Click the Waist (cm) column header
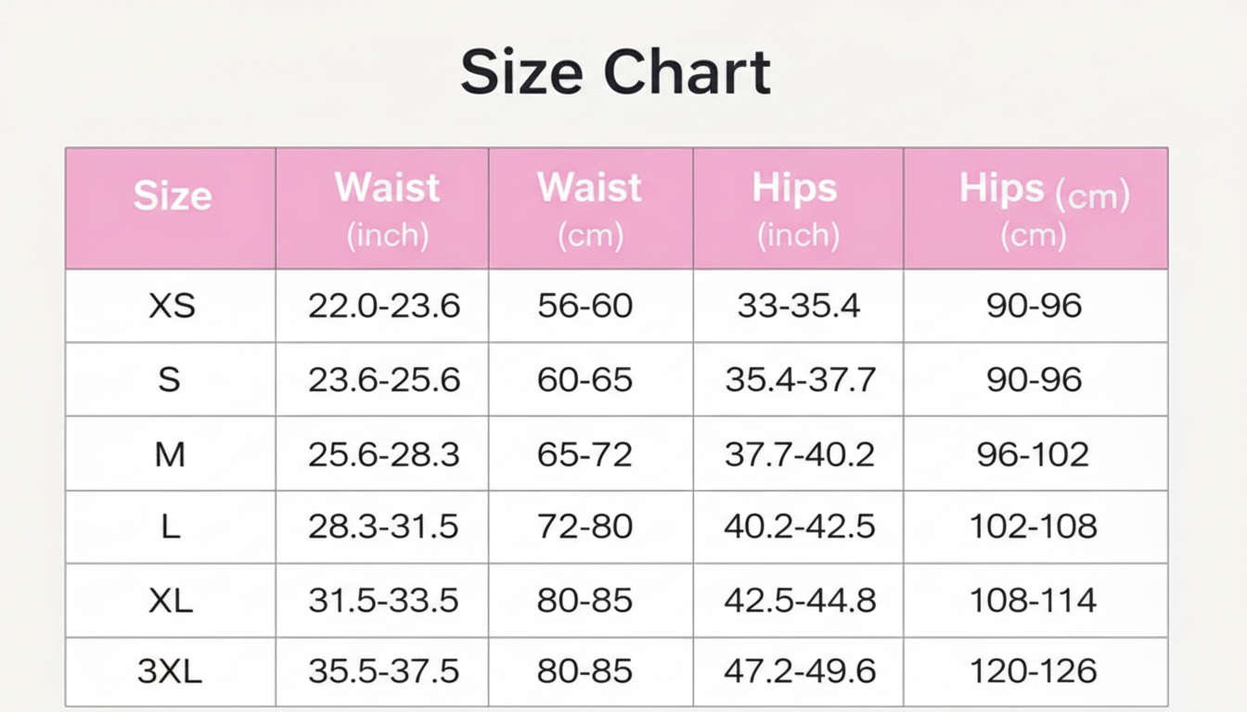Image resolution: width=1247 pixels, height=712 pixels. (x=589, y=210)
